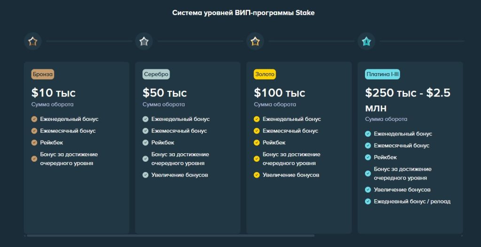Click the scrollbar right arrow

point(462,236)
